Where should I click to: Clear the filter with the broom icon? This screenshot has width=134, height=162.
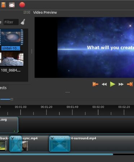[x=23, y=22]
